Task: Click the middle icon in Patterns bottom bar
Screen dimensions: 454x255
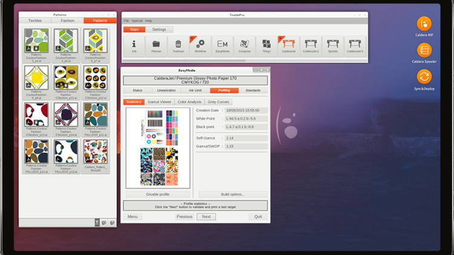Action: [104, 222]
